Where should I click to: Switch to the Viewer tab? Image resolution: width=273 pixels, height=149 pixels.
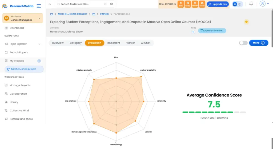click(131, 43)
